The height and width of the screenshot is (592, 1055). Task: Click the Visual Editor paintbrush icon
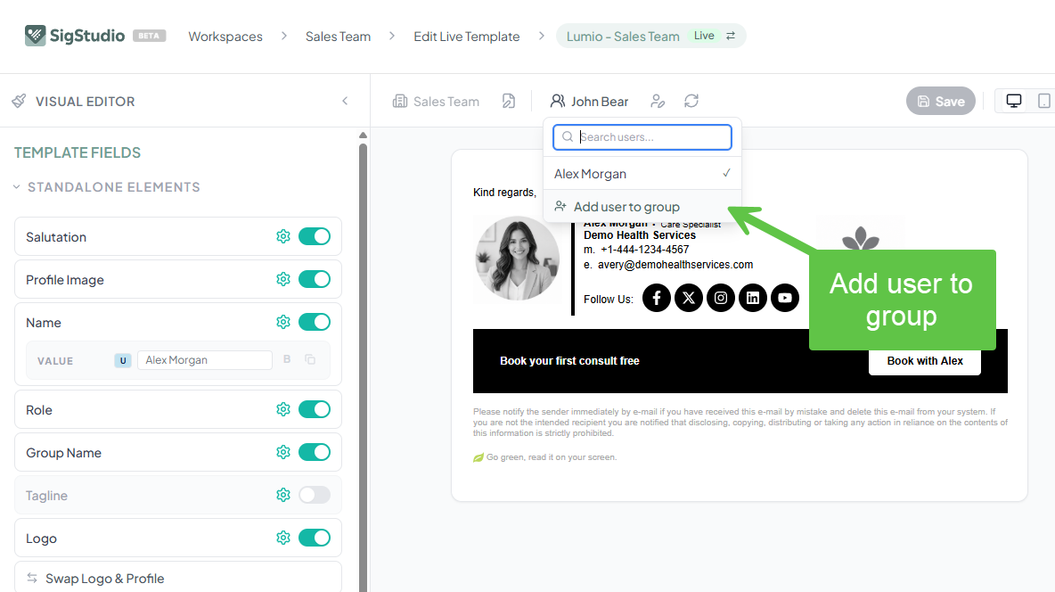click(x=19, y=101)
